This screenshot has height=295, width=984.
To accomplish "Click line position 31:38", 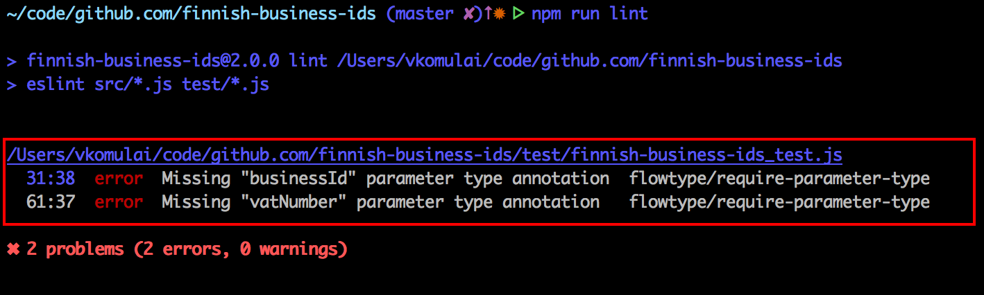I will point(51,179).
